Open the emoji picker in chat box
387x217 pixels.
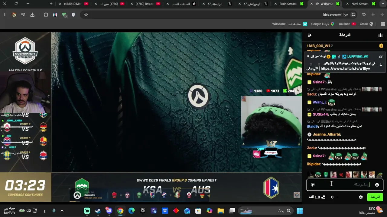pos(377,185)
